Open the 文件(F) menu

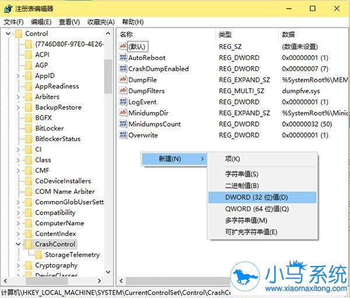click(x=13, y=22)
